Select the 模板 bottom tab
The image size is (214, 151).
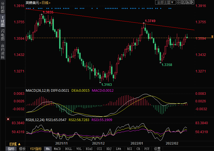(22, 149)
